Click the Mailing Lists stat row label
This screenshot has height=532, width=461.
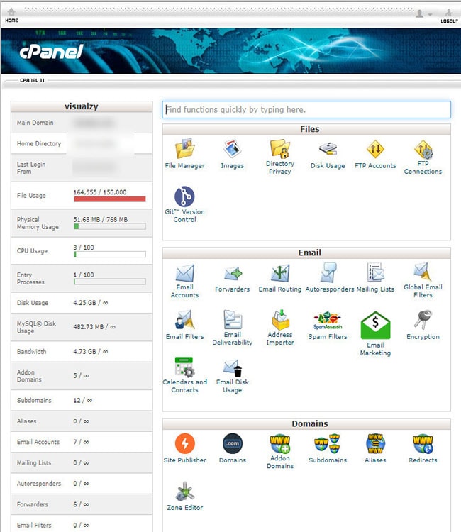pyautogui.click(x=34, y=462)
